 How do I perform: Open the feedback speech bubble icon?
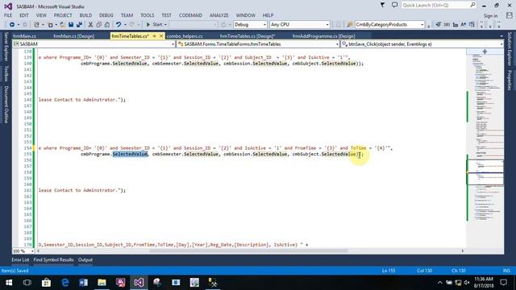tap(394, 6)
